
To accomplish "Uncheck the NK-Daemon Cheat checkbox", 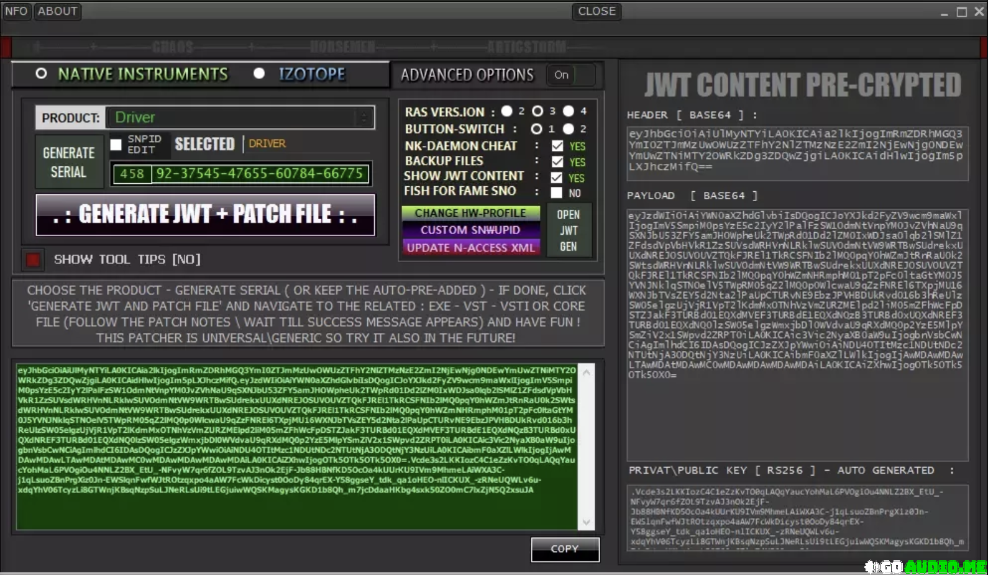I will [x=557, y=146].
